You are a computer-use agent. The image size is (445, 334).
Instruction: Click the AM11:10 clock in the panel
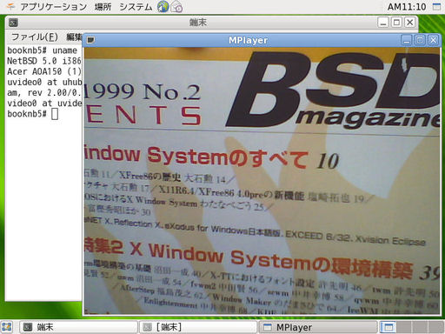pos(407,7)
